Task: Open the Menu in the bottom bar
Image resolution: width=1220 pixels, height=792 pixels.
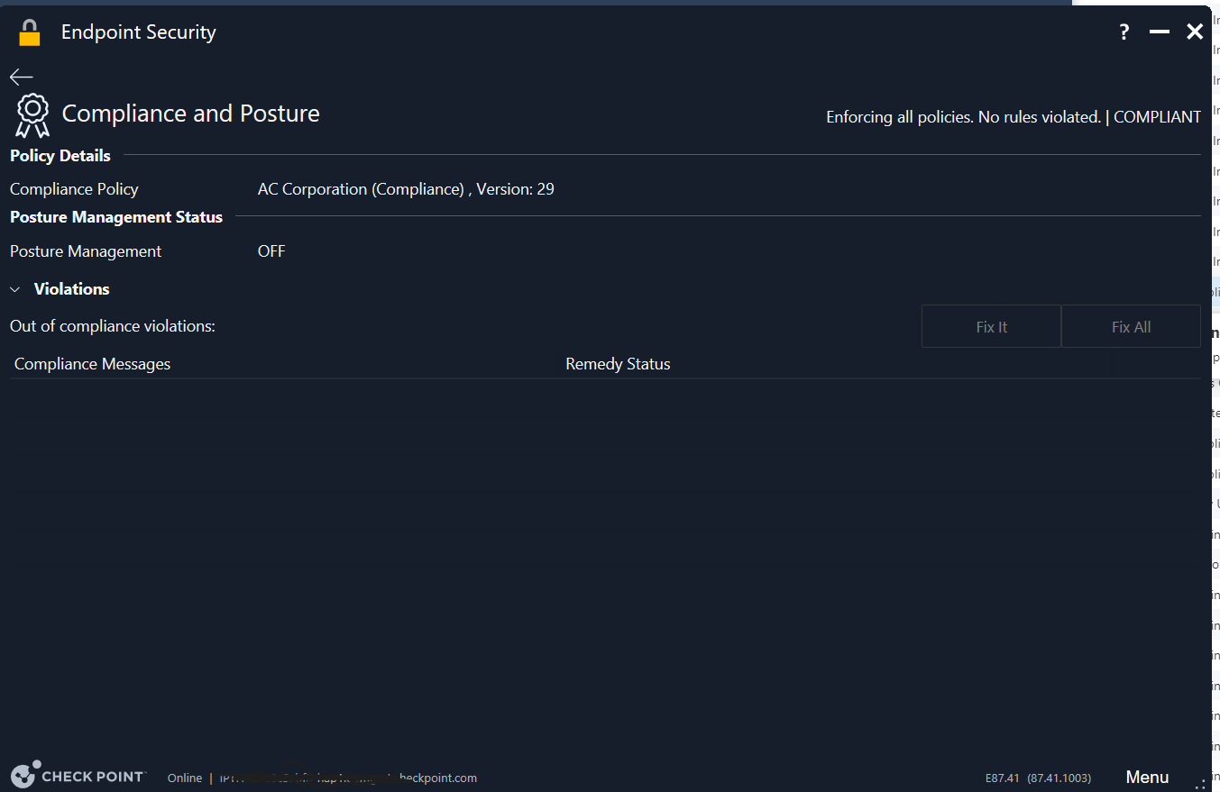Action: tap(1147, 777)
